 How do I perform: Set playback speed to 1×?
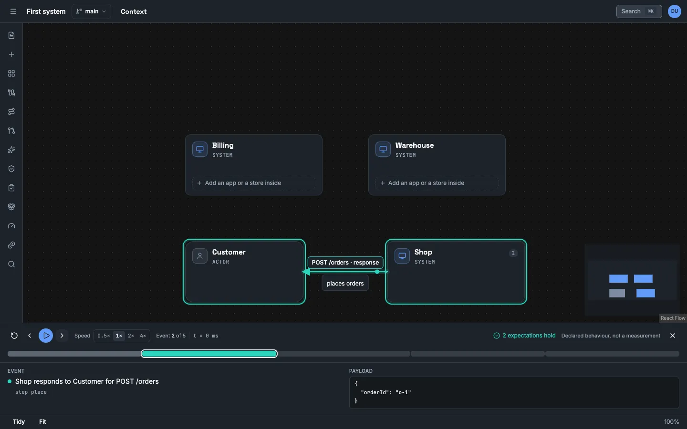click(119, 336)
